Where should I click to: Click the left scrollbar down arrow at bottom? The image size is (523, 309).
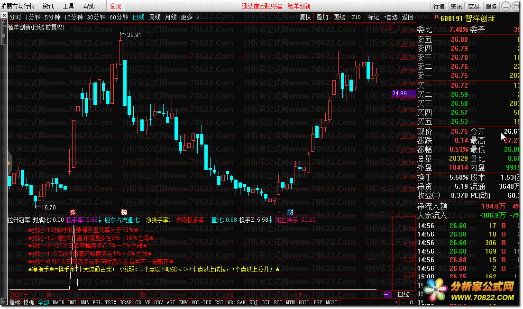tap(4, 300)
